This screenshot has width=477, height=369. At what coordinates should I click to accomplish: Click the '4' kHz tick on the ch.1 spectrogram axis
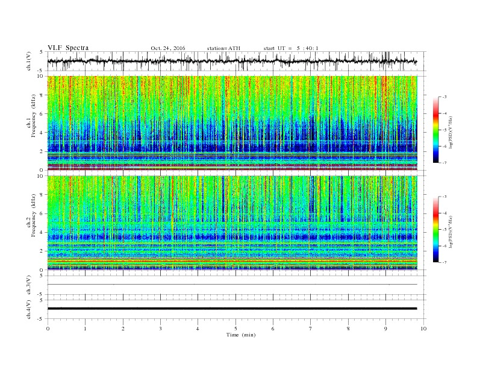[42, 133]
